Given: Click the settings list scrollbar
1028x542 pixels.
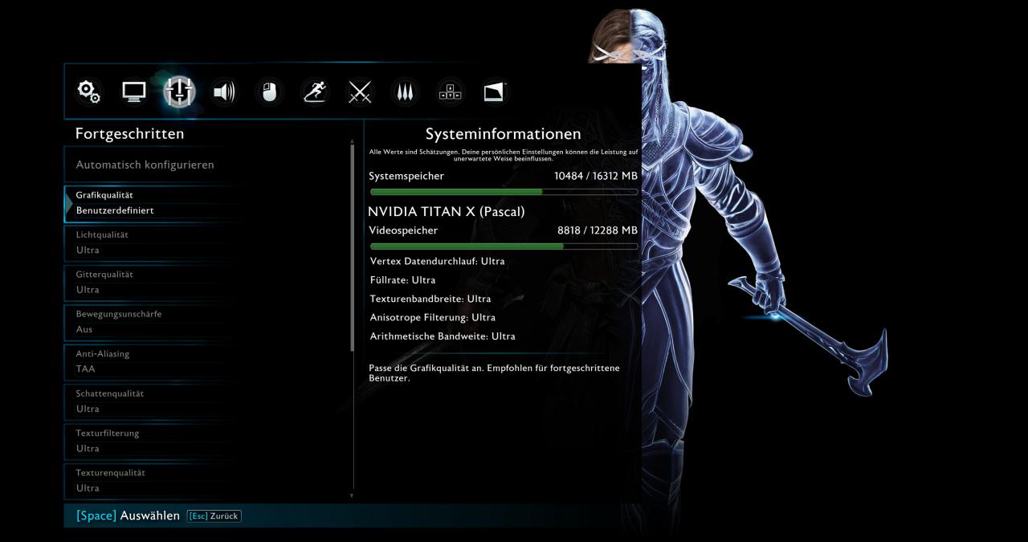Looking at the screenshot, I should point(352,319).
